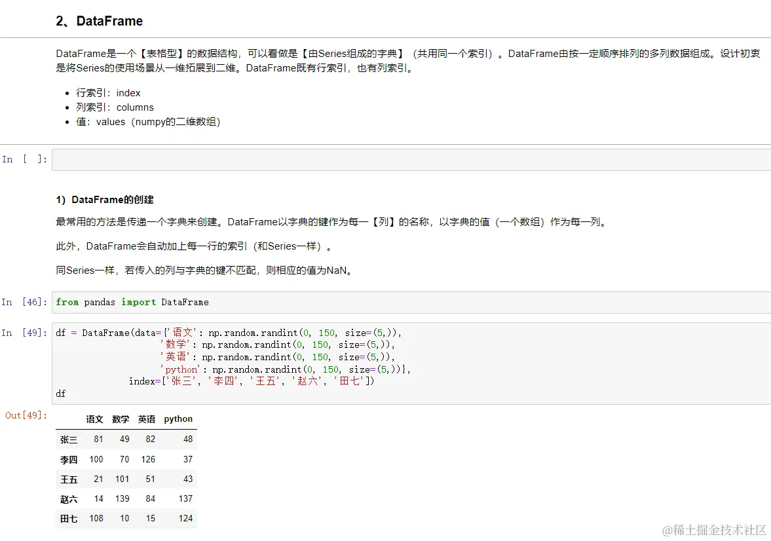Click the '语文' column header

pyautogui.click(x=94, y=419)
